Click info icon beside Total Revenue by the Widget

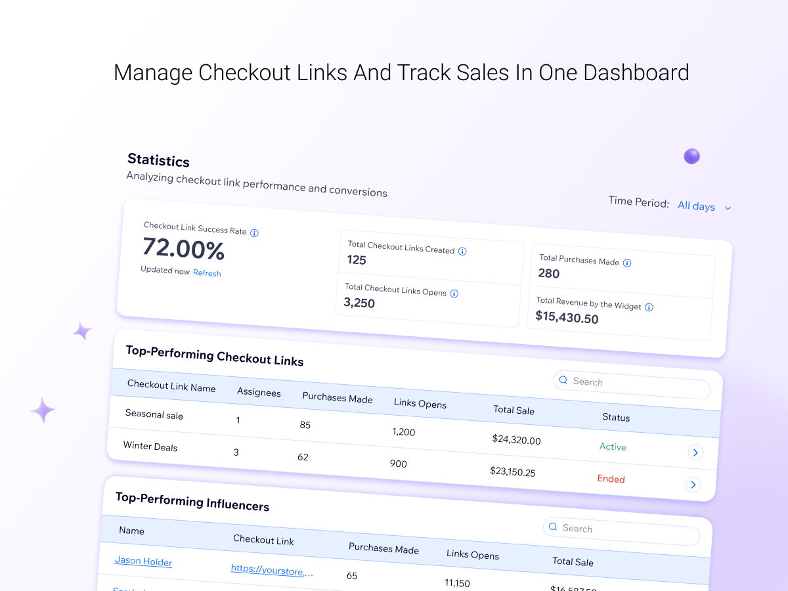coord(649,307)
